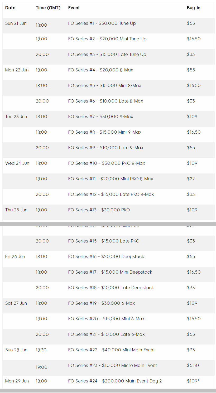Select FO Series #23 Micro Main Event
The width and height of the screenshot is (216, 393).
point(112,366)
